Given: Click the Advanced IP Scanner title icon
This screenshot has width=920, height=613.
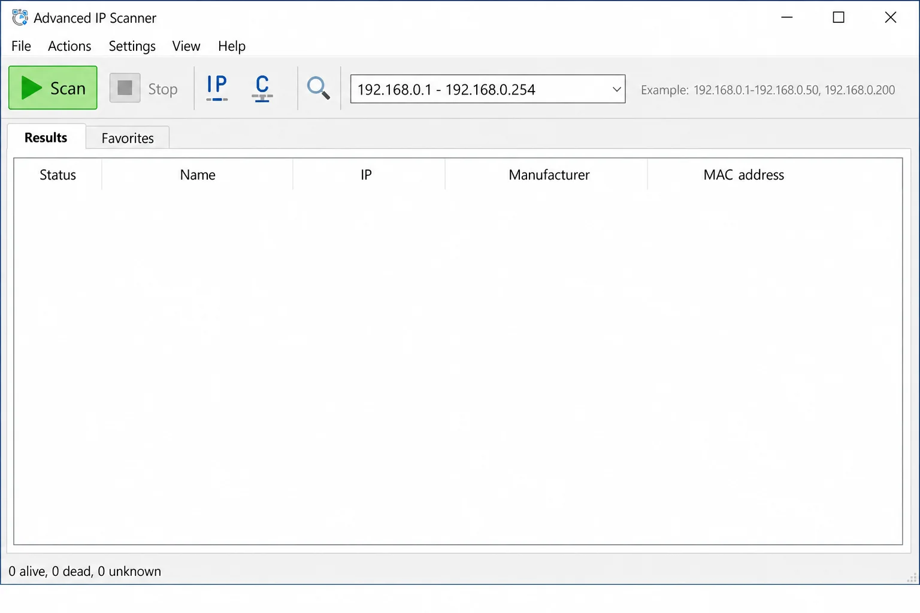Looking at the screenshot, I should [x=20, y=17].
